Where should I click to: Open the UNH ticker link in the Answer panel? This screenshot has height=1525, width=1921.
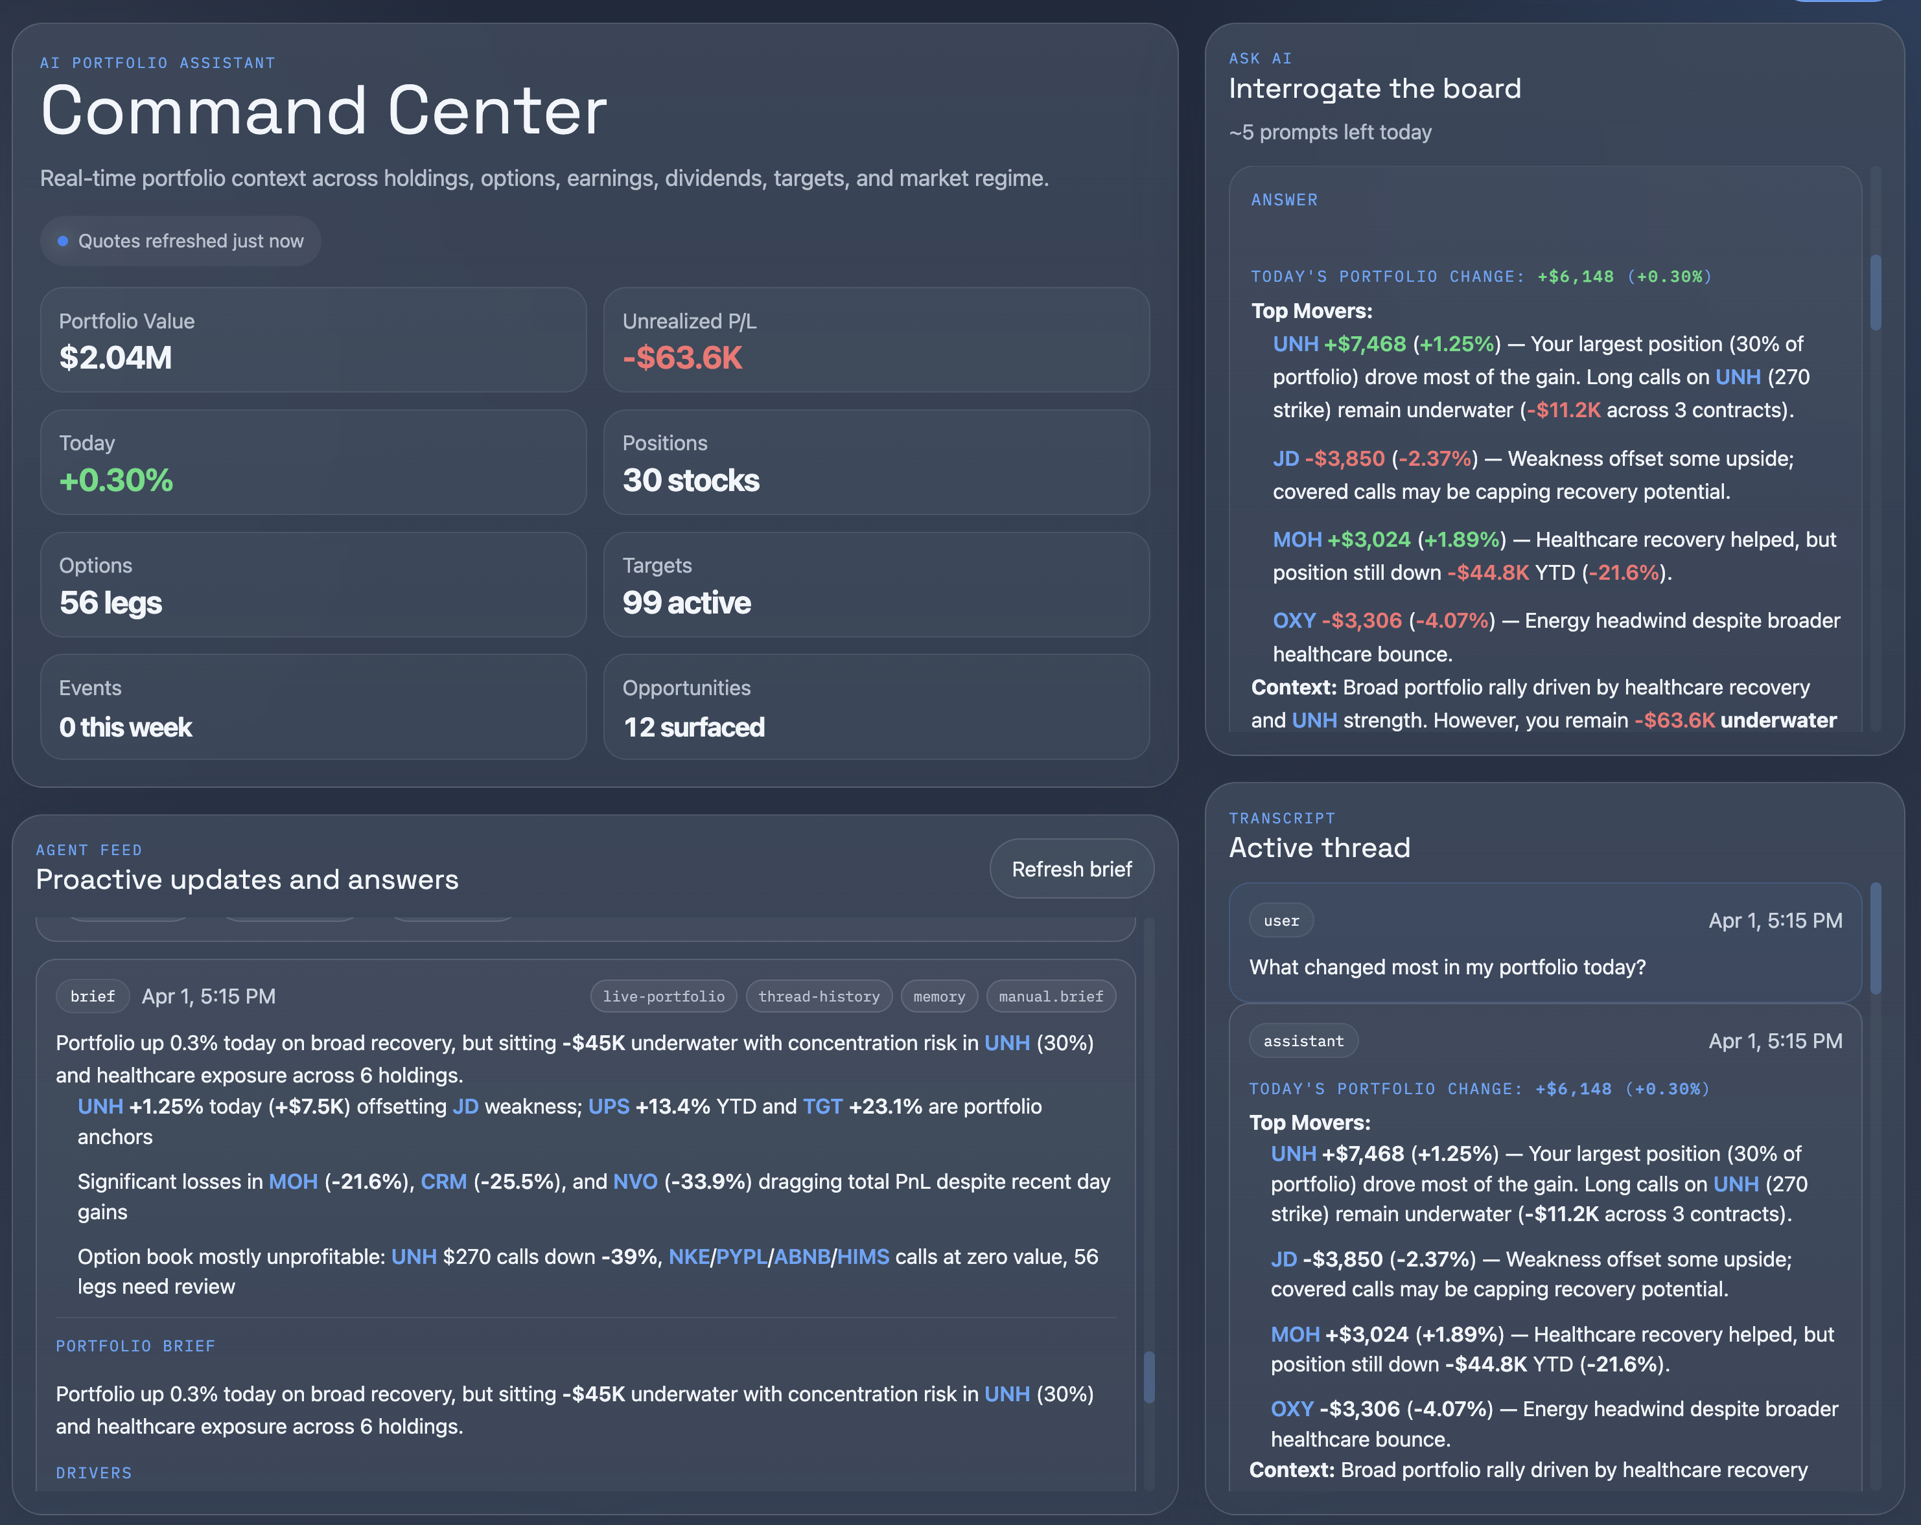1295,344
